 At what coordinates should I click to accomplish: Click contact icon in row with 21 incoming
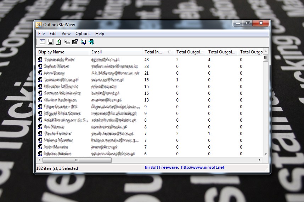pyautogui.click(x=40, y=73)
